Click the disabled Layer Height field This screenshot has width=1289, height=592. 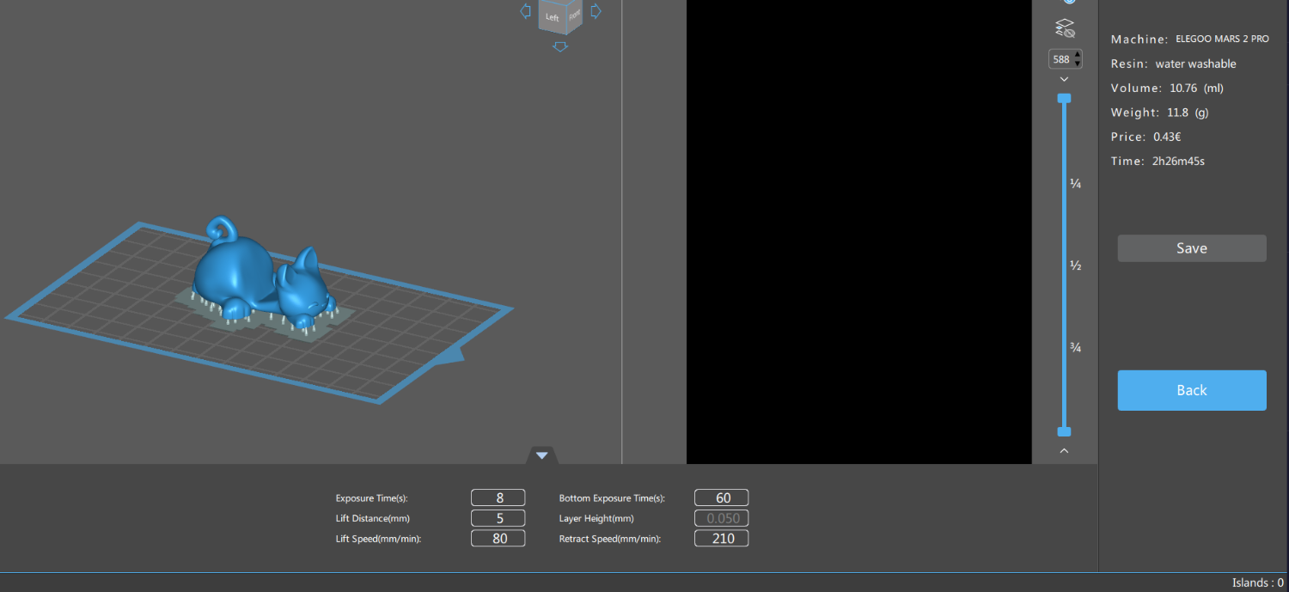pyautogui.click(x=722, y=518)
